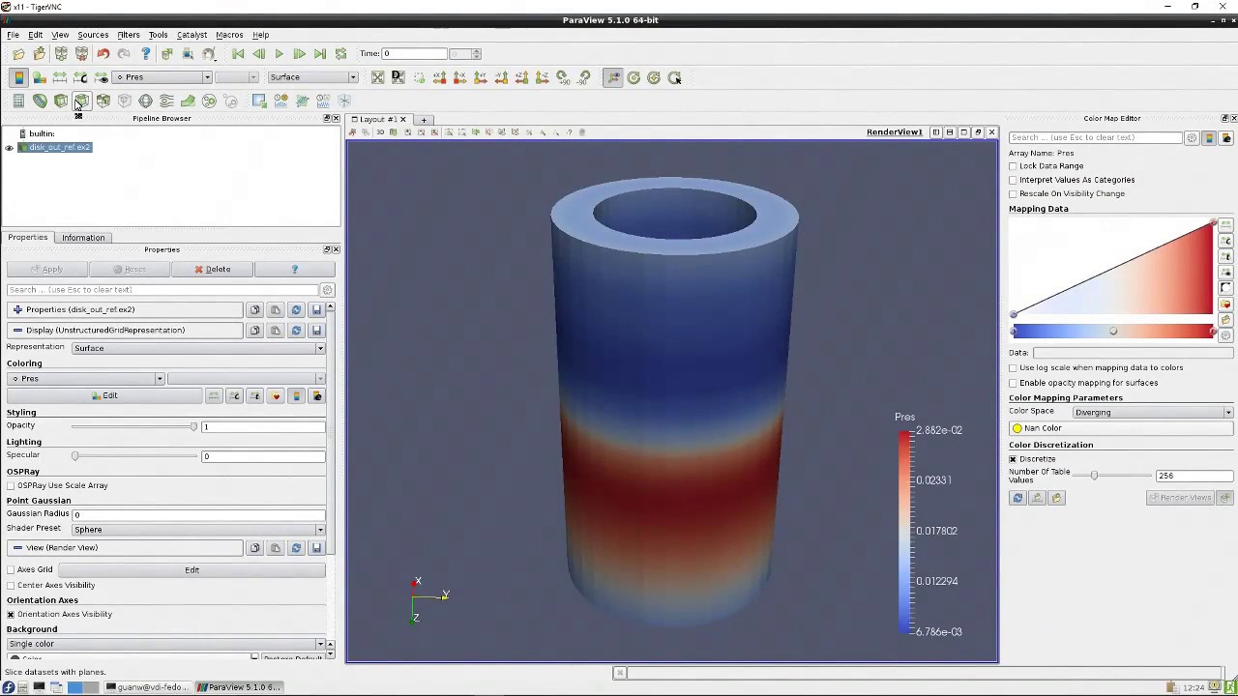Image resolution: width=1238 pixels, height=696 pixels.
Task: Click the Delete button
Action: point(212,270)
